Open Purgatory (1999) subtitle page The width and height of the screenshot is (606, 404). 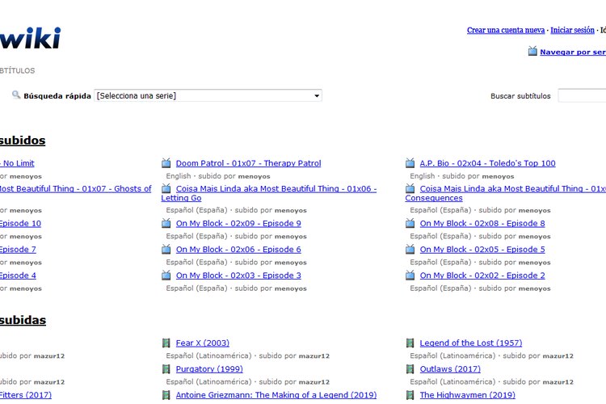point(209,368)
